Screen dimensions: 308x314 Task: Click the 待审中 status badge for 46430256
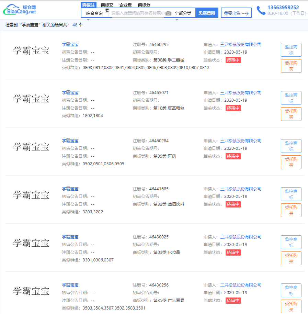tap(233, 300)
